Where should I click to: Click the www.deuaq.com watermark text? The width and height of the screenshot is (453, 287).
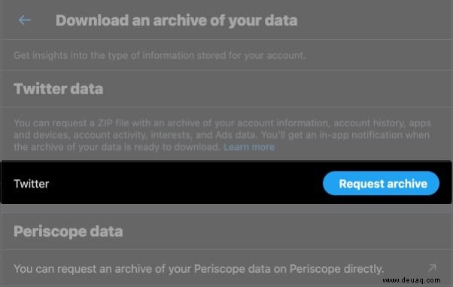coord(412,280)
